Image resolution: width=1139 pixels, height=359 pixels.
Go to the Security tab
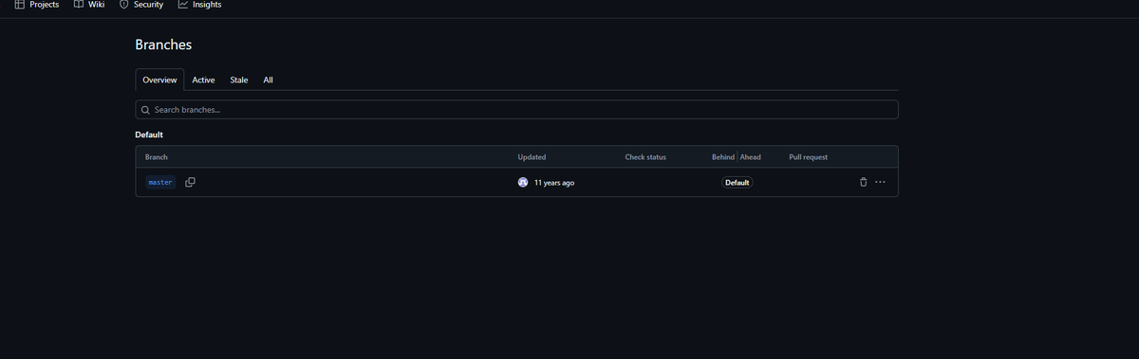coord(141,5)
